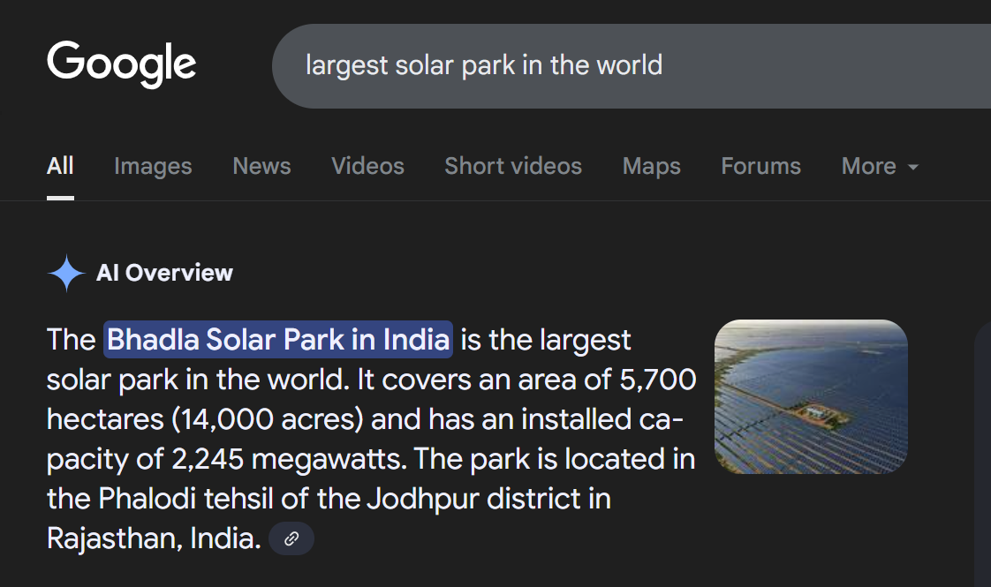Click the highlighted Bhadla Solar Park in India text
The width and height of the screenshot is (991, 587).
(x=278, y=339)
